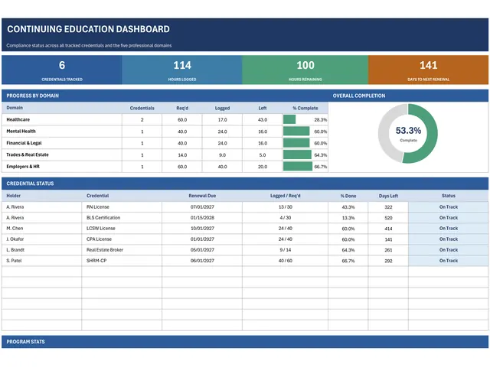Image resolution: width=490 pixels, height=367 pixels.
Task: Click the 53.3% overall completion donut chart
Action: pos(408,134)
